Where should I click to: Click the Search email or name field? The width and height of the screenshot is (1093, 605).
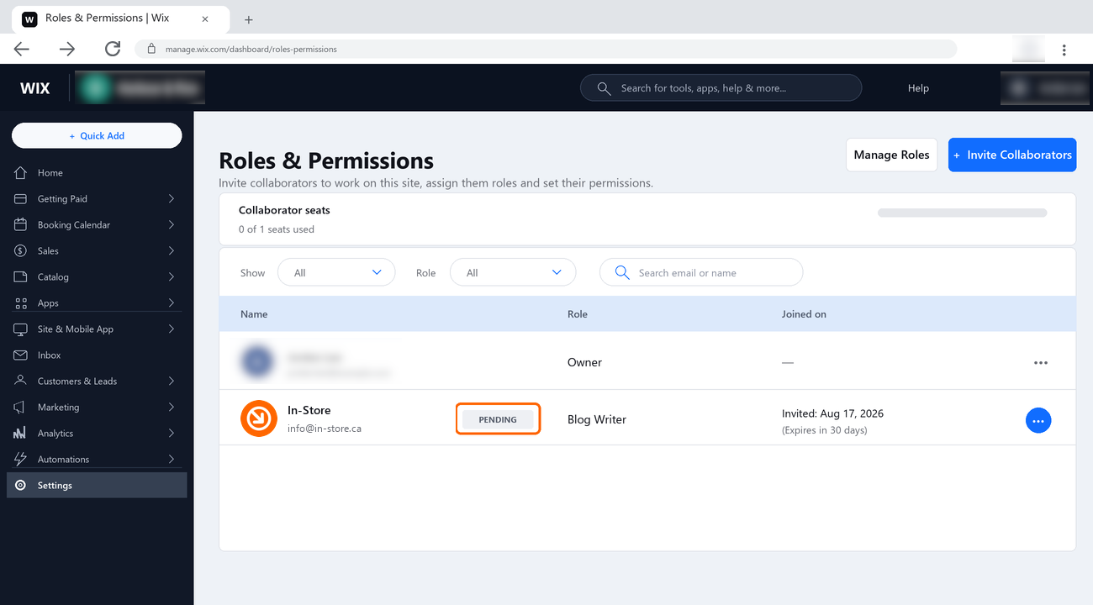coord(701,273)
